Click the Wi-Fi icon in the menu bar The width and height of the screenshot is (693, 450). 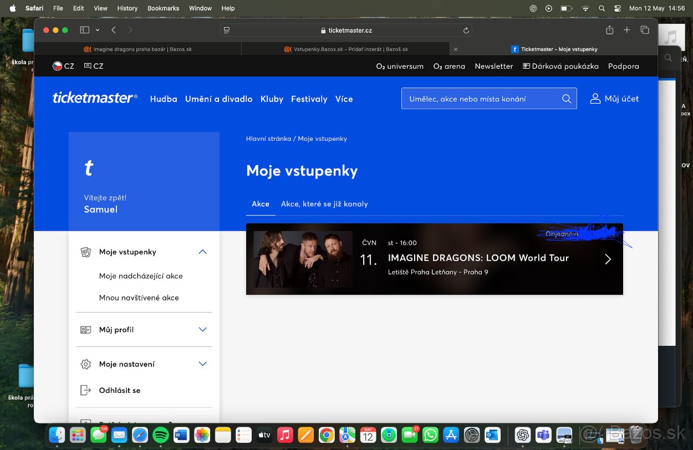pos(585,8)
